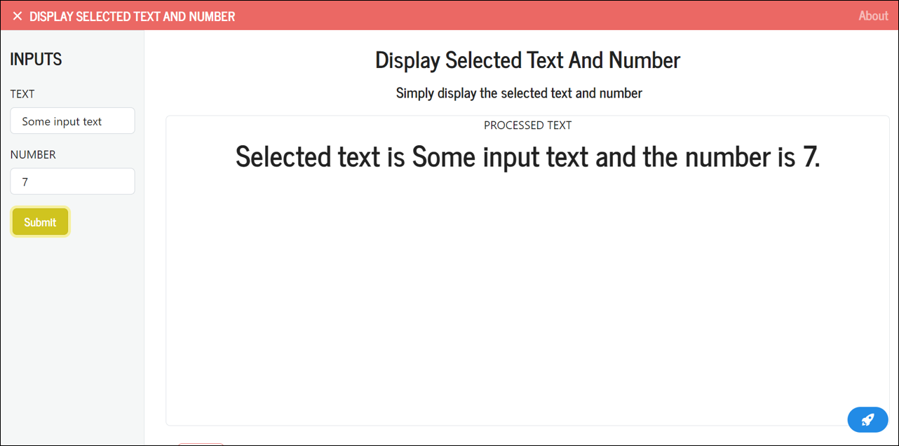Viewport: 899px width, 446px height.
Task: Select the close icon beside the app title
Action: (x=18, y=15)
